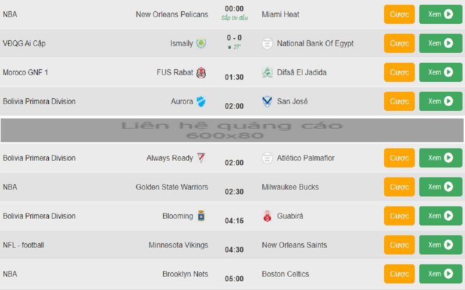Click the Atlético Palmaflor placeholder logo
Screen dimensions: 465x290
[267, 158]
